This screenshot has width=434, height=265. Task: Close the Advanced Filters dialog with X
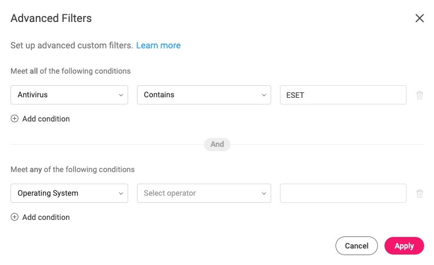click(x=420, y=18)
